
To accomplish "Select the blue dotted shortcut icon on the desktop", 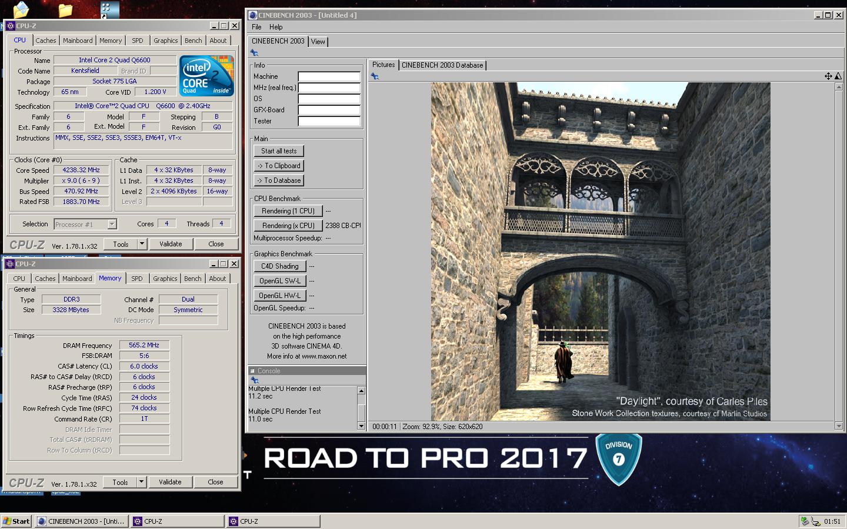I will [109, 9].
